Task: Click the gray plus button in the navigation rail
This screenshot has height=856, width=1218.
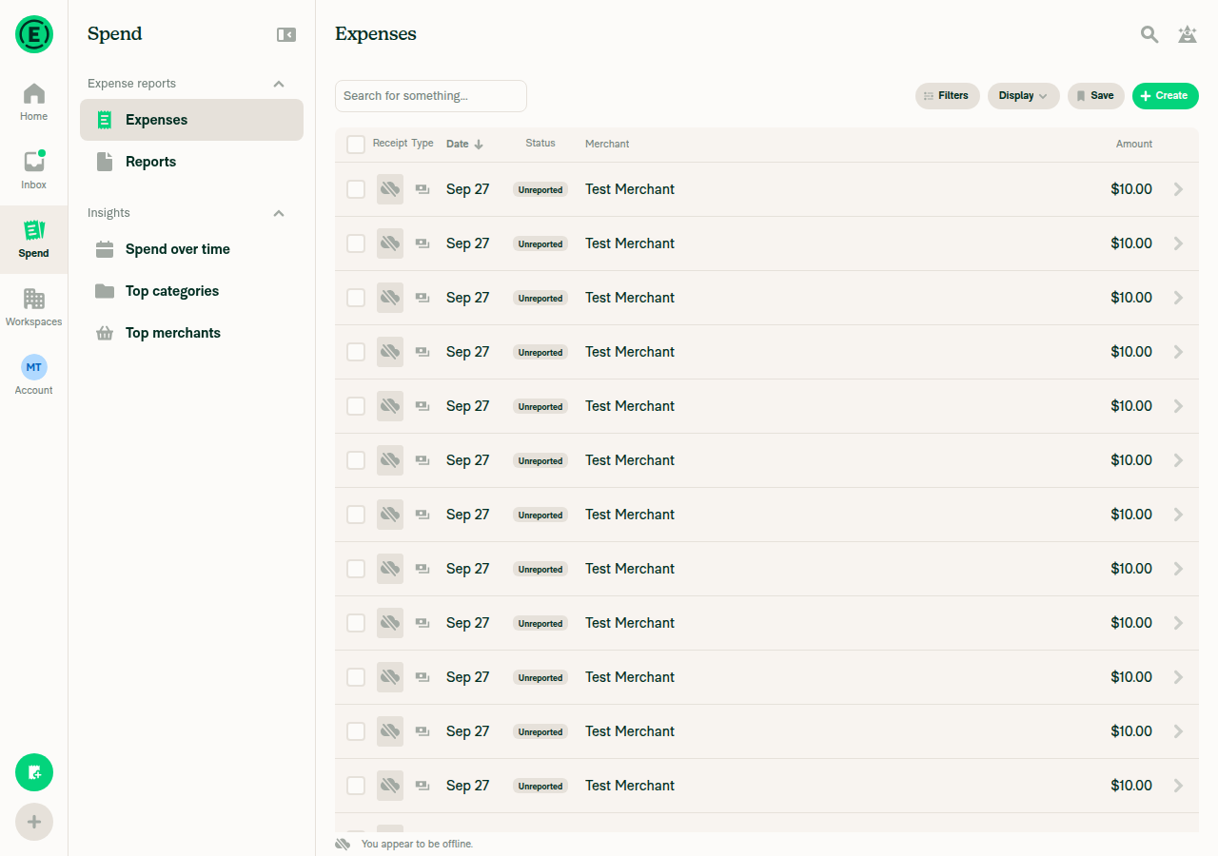Action: [34, 822]
